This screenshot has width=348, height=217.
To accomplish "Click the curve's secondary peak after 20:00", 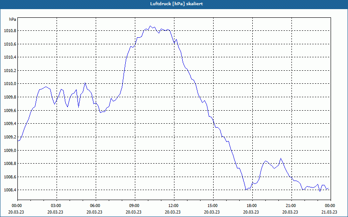I will click(281, 158).
